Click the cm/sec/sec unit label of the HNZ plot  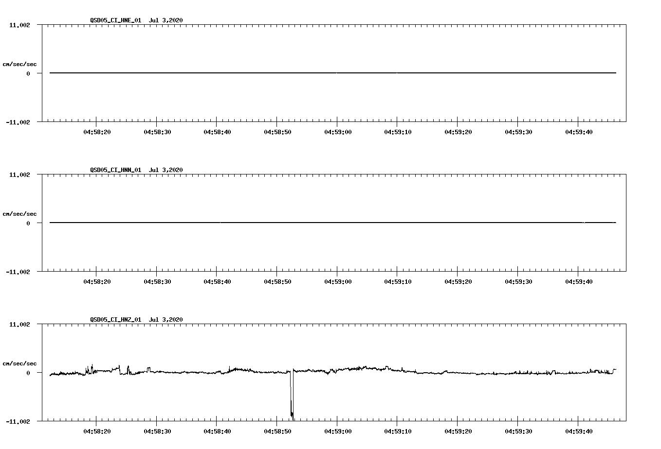[19, 363]
